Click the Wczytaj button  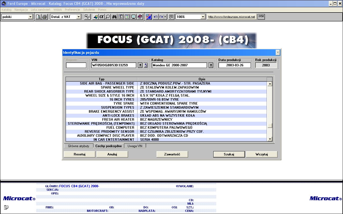pyautogui.click(x=262, y=154)
